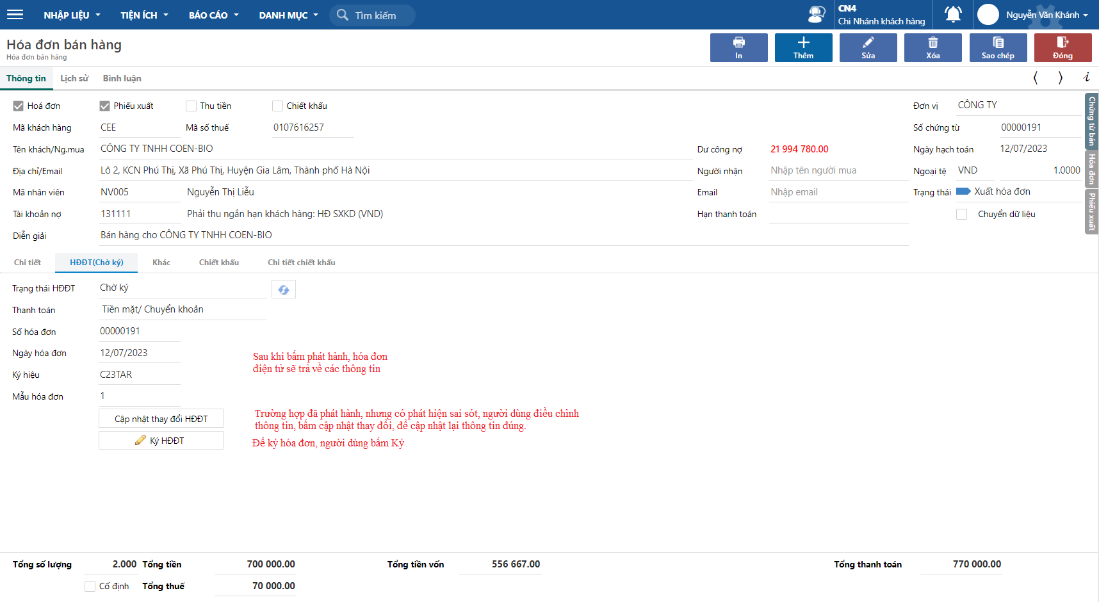Image resolution: width=1099 pixels, height=602 pixels.
Task: Check the Chuyển dữ liệu checkbox
Action: [961, 215]
